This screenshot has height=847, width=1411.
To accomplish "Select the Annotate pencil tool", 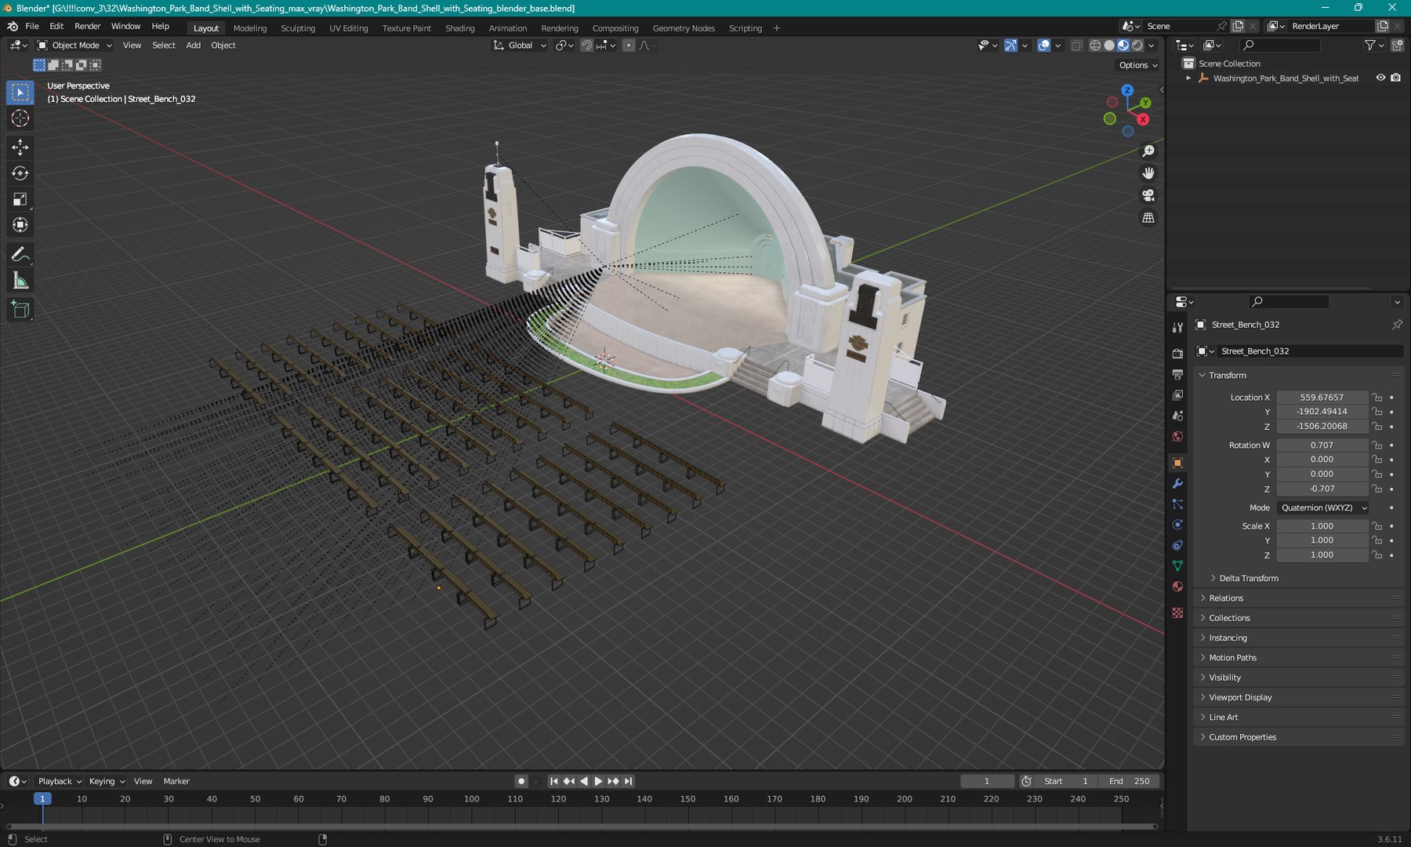I will point(20,255).
